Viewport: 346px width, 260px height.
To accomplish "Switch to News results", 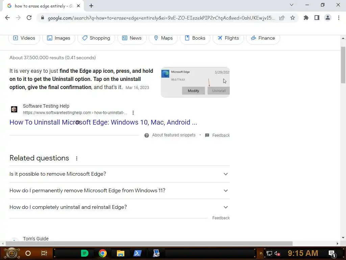I will (x=132, y=38).
